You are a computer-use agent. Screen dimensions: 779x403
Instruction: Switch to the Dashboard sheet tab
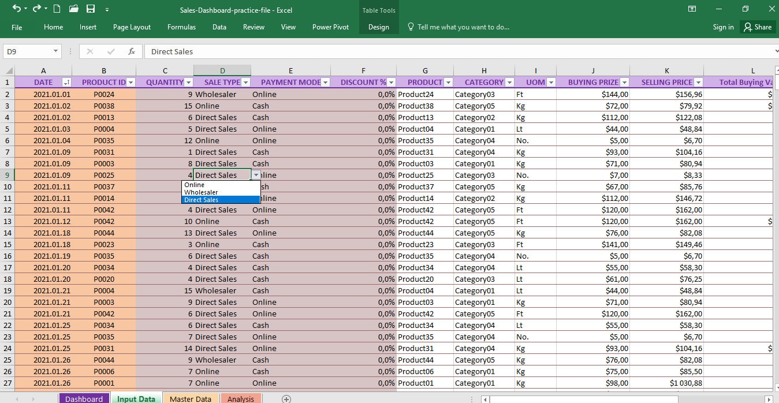click(x=84, y=398)
